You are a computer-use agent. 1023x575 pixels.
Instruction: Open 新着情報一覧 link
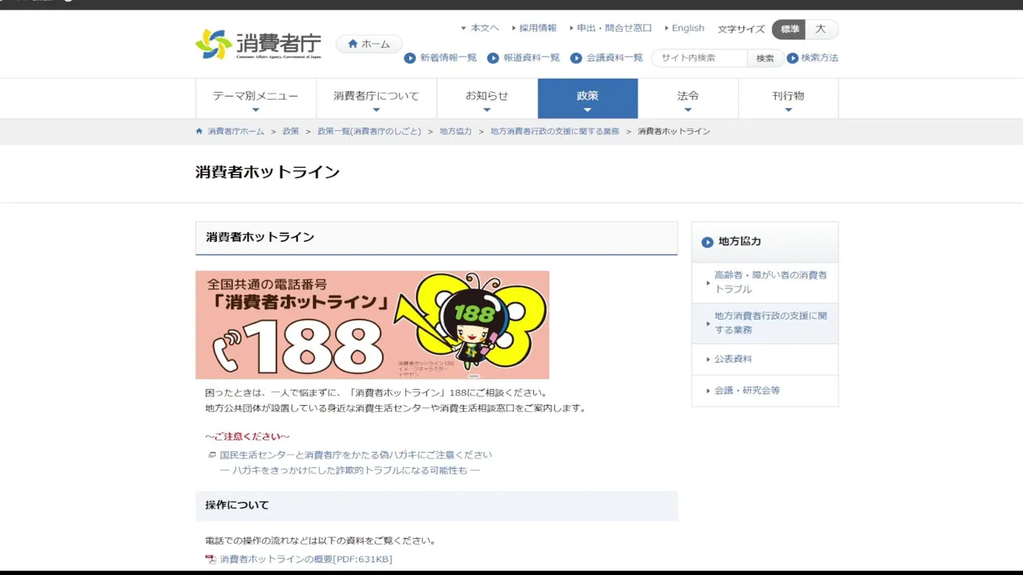[448, 58]
